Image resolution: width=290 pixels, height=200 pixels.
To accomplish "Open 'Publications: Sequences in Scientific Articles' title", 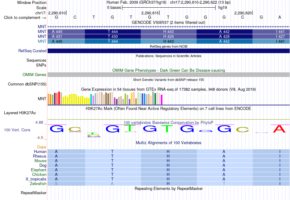I will [x=169, y=56].
